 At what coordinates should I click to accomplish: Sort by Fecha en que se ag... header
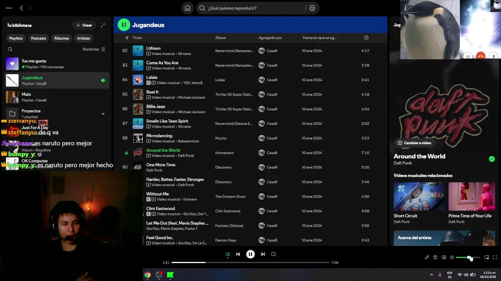click(x=319, y=38)
